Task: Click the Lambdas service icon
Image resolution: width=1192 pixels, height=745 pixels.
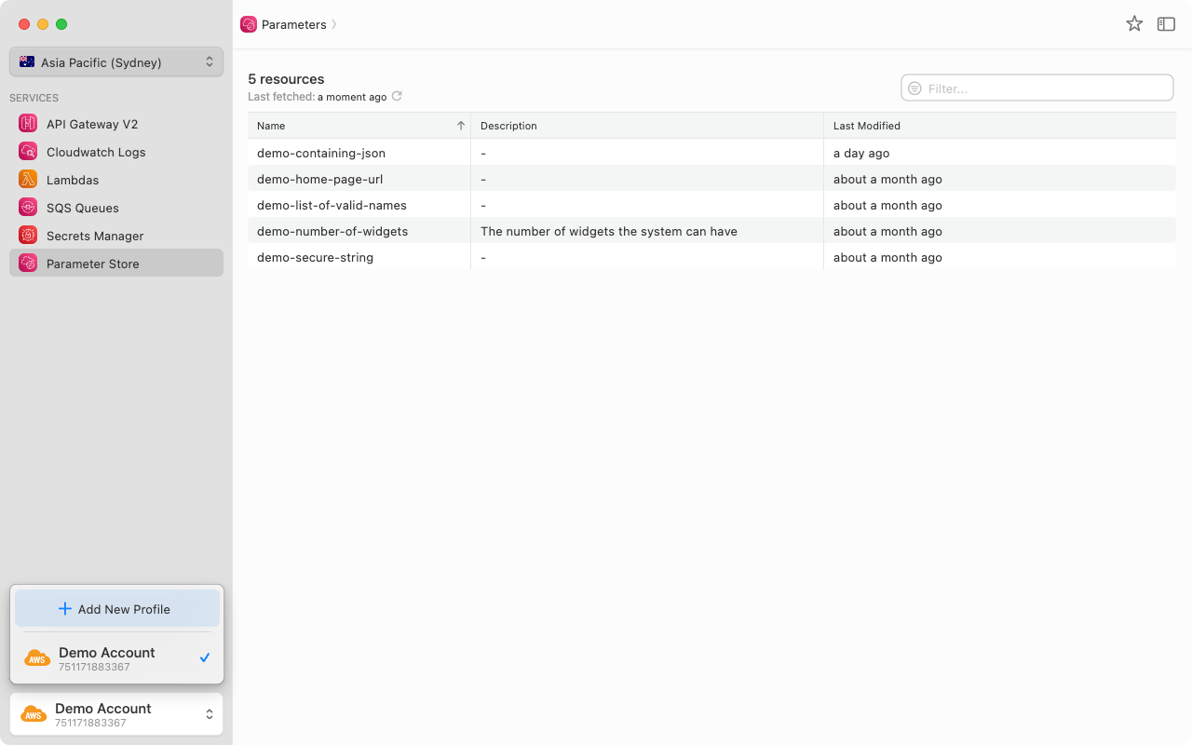Action: pyautogui.click(x=28, y=179)
